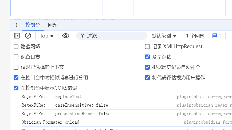Switch to the 控制台 tab
This screenshot has height=130, width=232.
(33, 25)
